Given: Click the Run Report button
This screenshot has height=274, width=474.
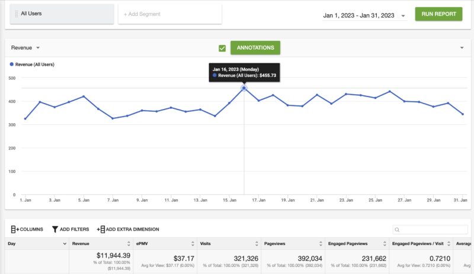Looking at the screenshot, I should coord(438,14).
